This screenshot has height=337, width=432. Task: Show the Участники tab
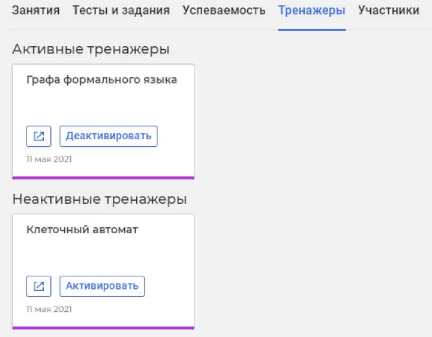(389, 10)
